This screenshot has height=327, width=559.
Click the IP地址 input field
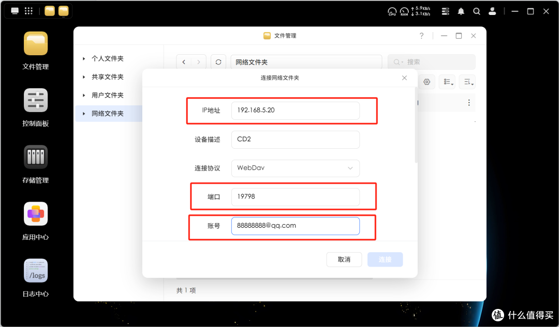[x=296, y=111]
